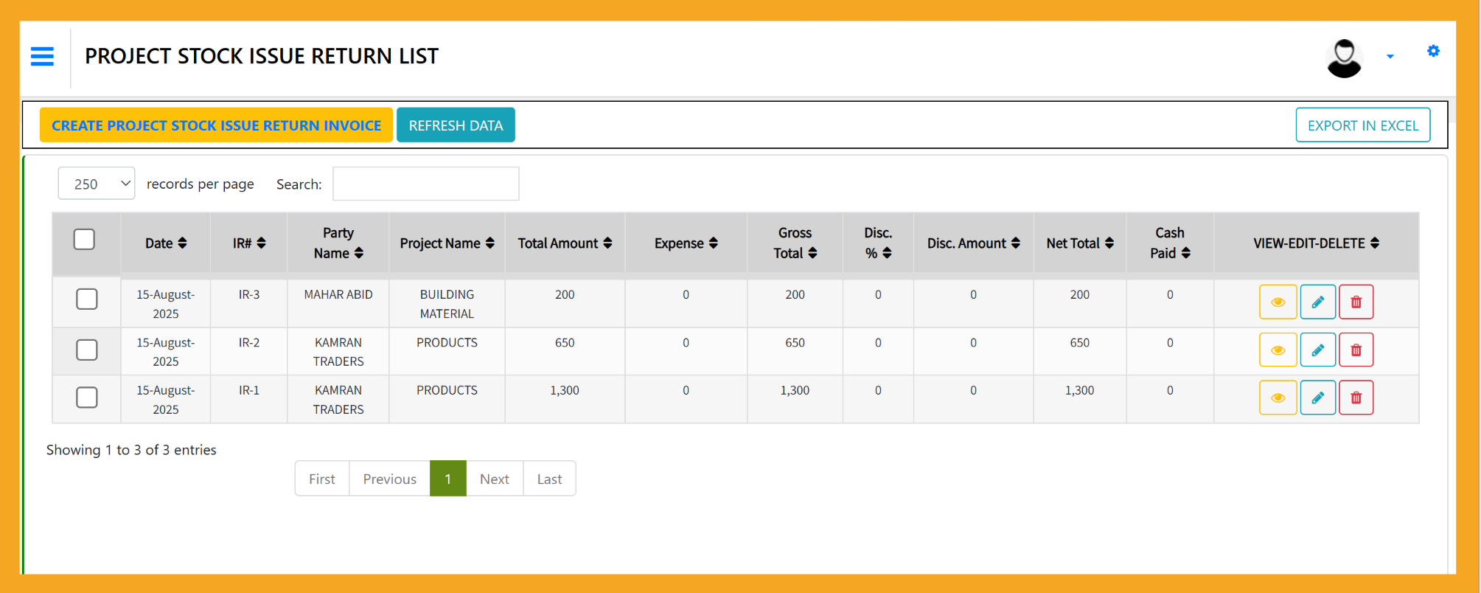Open the records per page dropdown
Viewport: 1481px width, 593px height.
[x=97, y=184]
